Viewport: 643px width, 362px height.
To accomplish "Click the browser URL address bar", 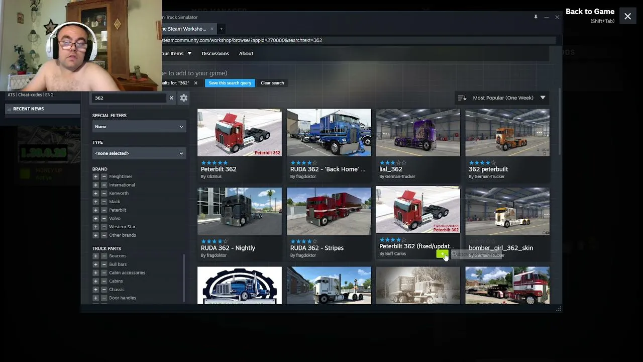I will (358, 40).
